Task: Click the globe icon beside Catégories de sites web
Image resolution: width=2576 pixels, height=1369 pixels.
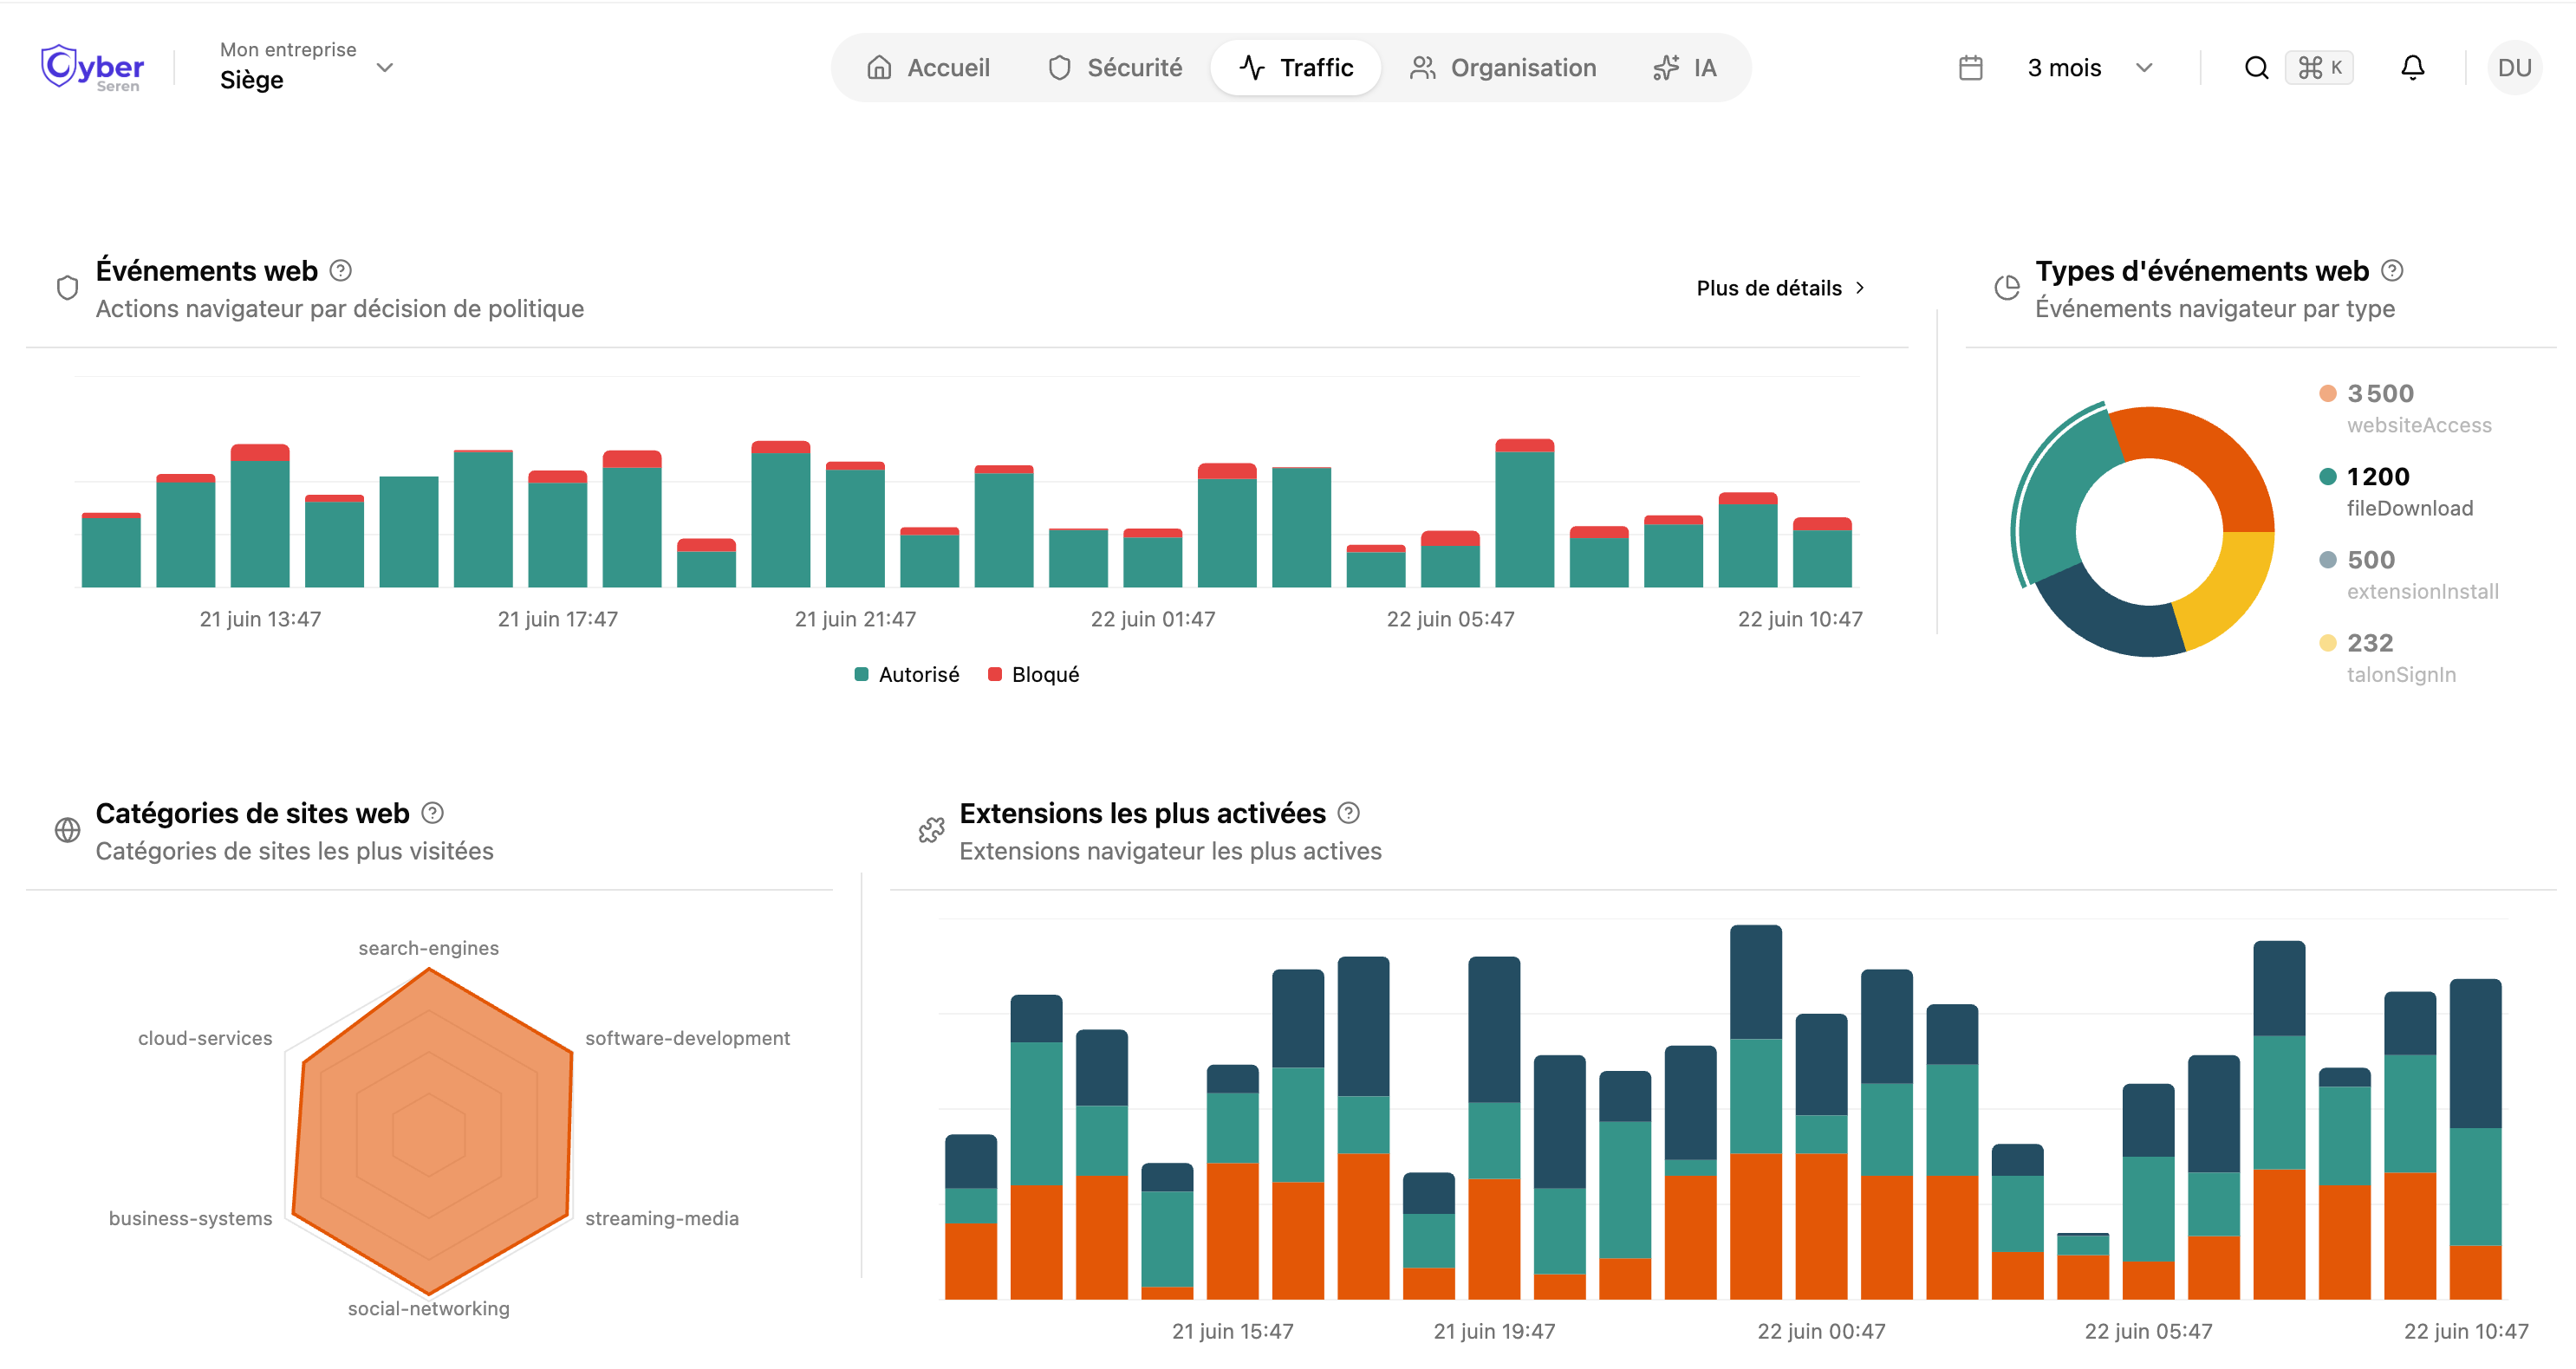Action: click(x=67, y=830)
